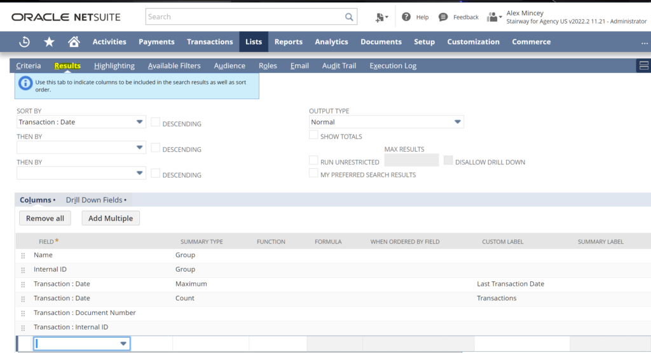Open the Create New menu icon
The image size is (651, 353).
click(381, 17)
